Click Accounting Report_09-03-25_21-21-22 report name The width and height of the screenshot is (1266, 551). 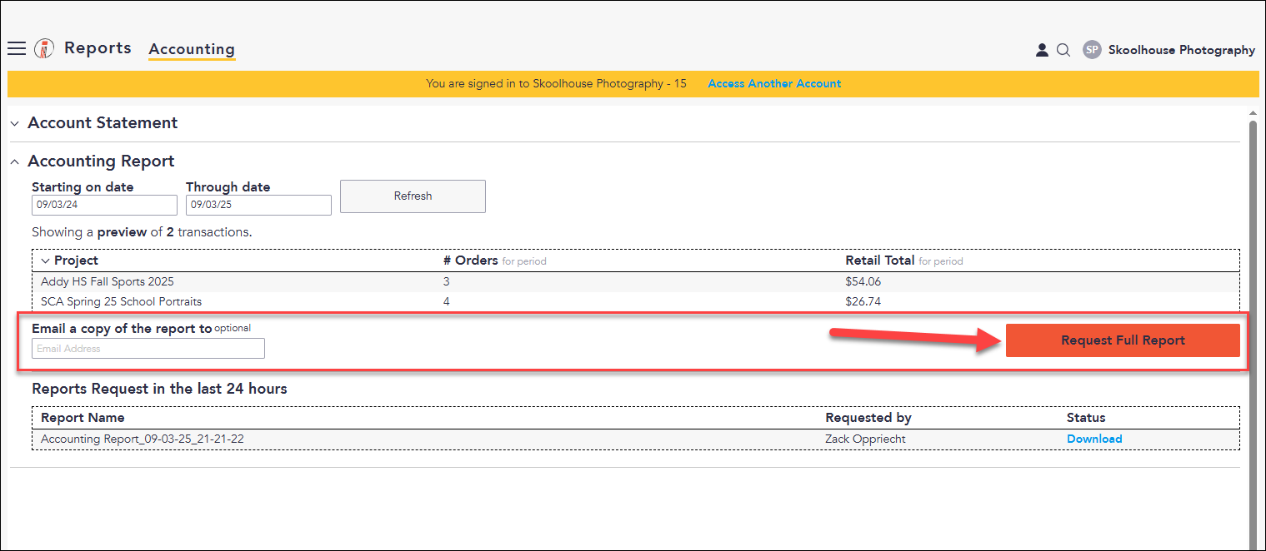142,439
